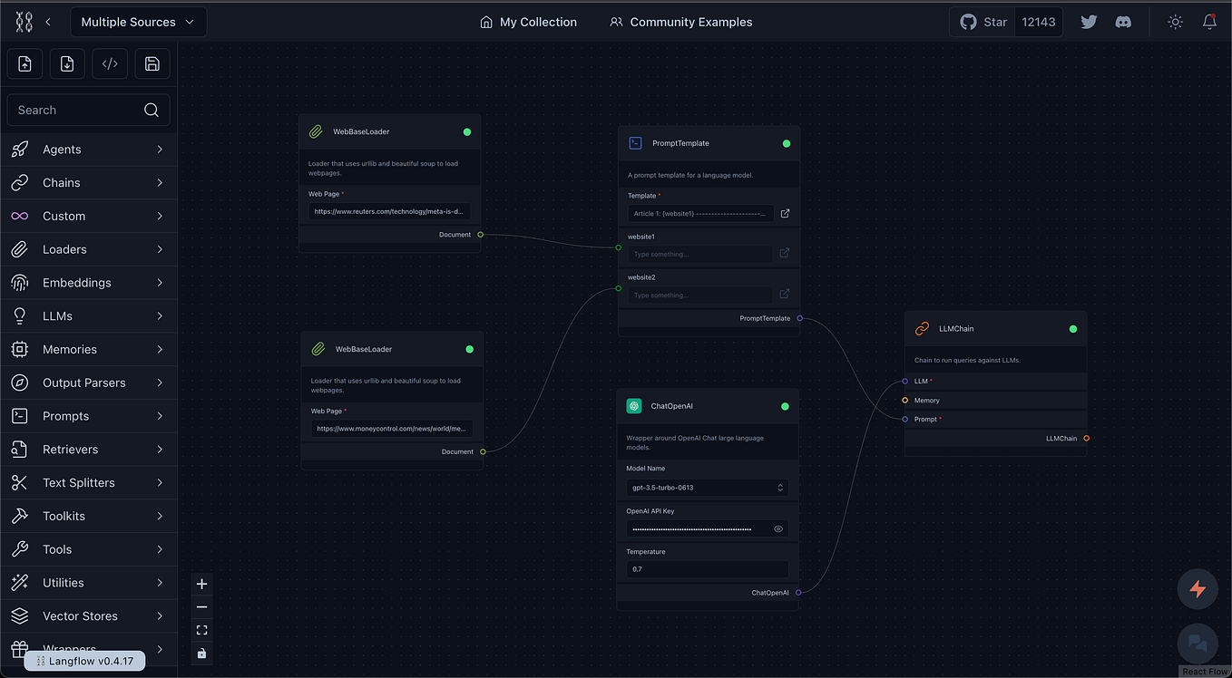Viewport: 1232px width, 678px height.
Task: Reveal the OpenAI API Key with eye toggle
Action: [777, 528]
